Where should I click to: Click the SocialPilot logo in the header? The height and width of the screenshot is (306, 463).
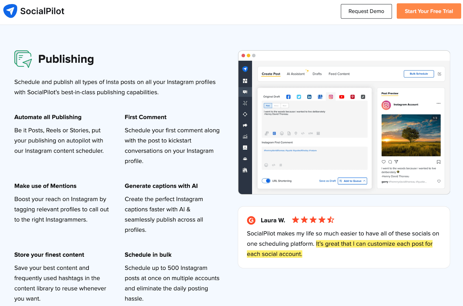34,11
